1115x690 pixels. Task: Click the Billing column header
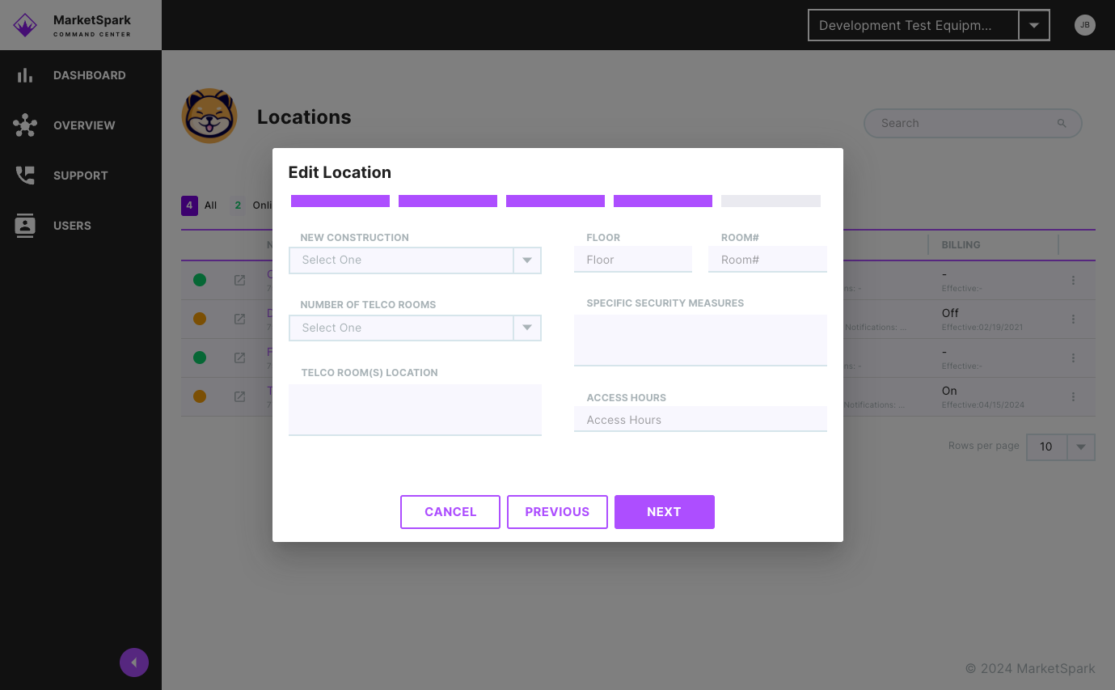(961, 244)
